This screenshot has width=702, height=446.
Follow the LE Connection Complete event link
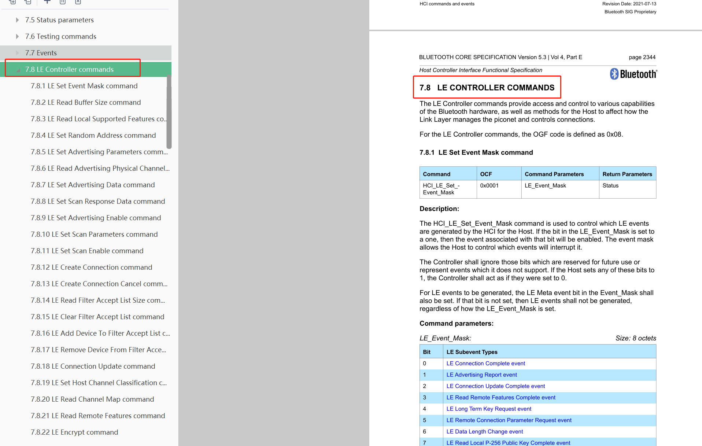click(x=485, y=363)
